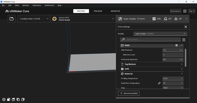Close the Print settings panel
Image resolution: width=197 pixels, height=103 pixels.
(x=186, y=27)
